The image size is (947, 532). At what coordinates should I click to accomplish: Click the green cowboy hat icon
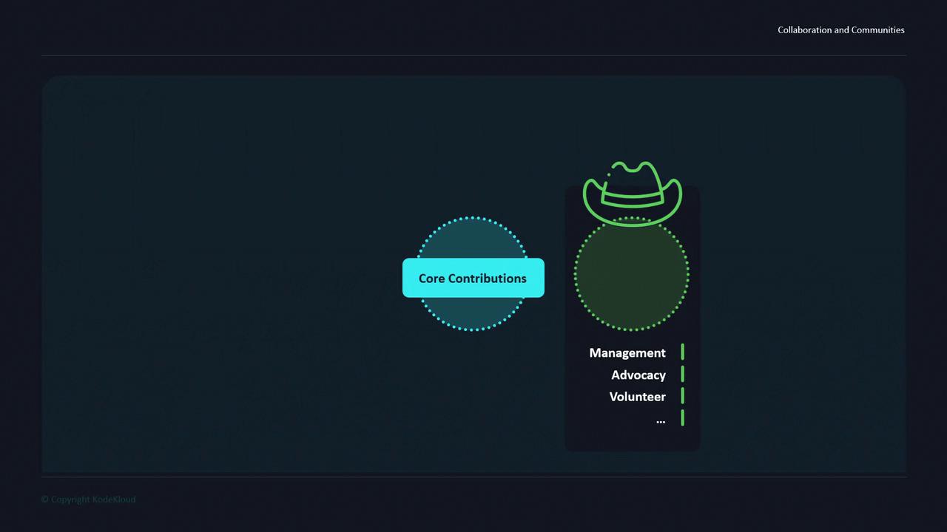coord(632,194)
